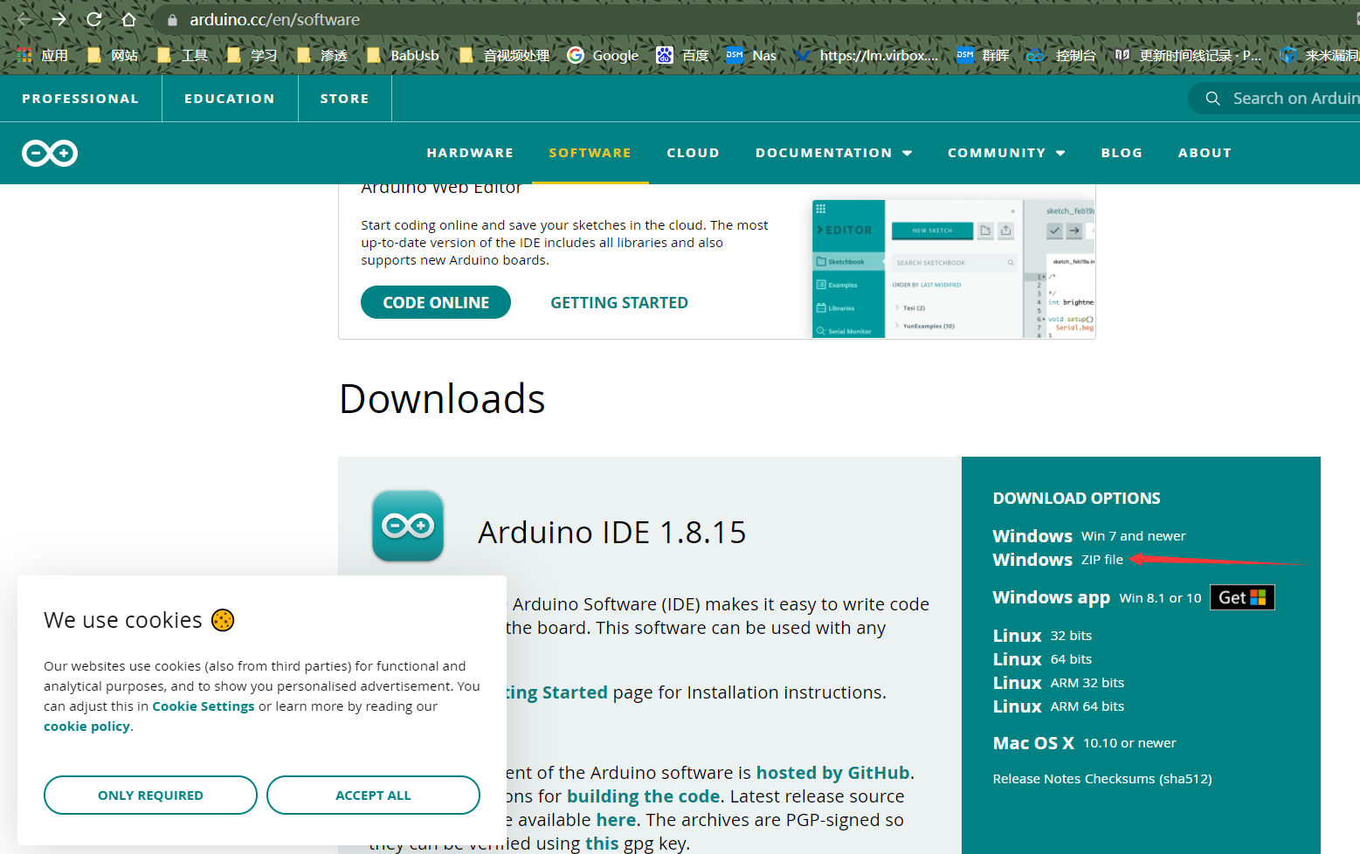Download Linux 32 bits
Image resolution: width=1360 pixels, height=854 pixels.
[x=1042, y=636]
